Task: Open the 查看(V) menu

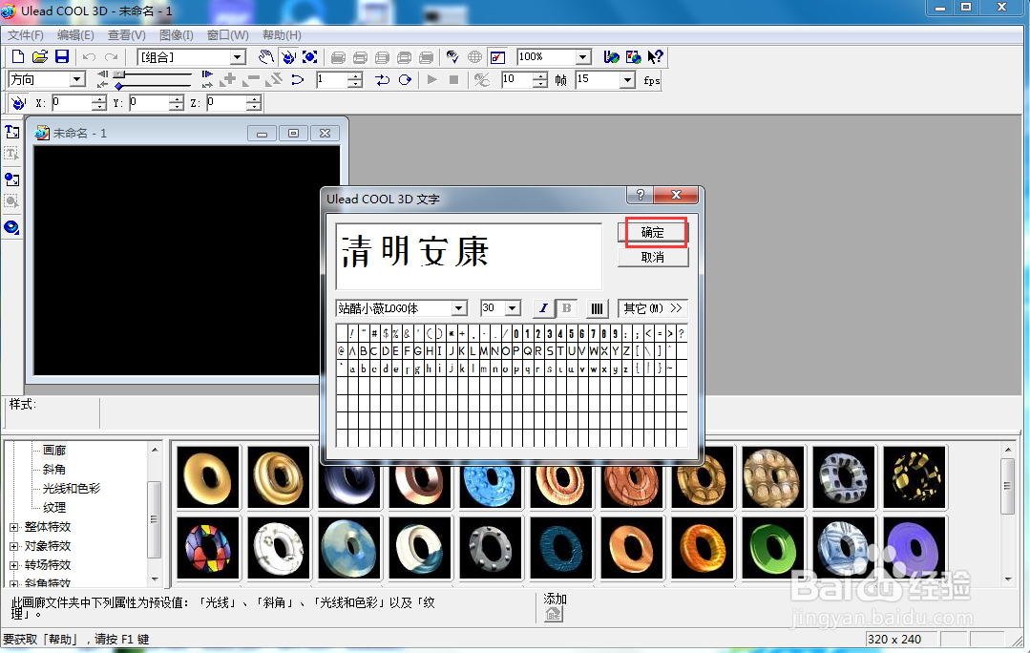Action: coord(127,34)
